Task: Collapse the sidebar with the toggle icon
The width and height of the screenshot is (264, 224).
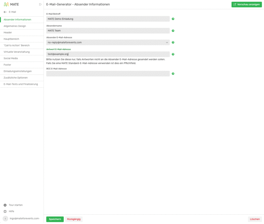Action: click(x=40, y=4)
